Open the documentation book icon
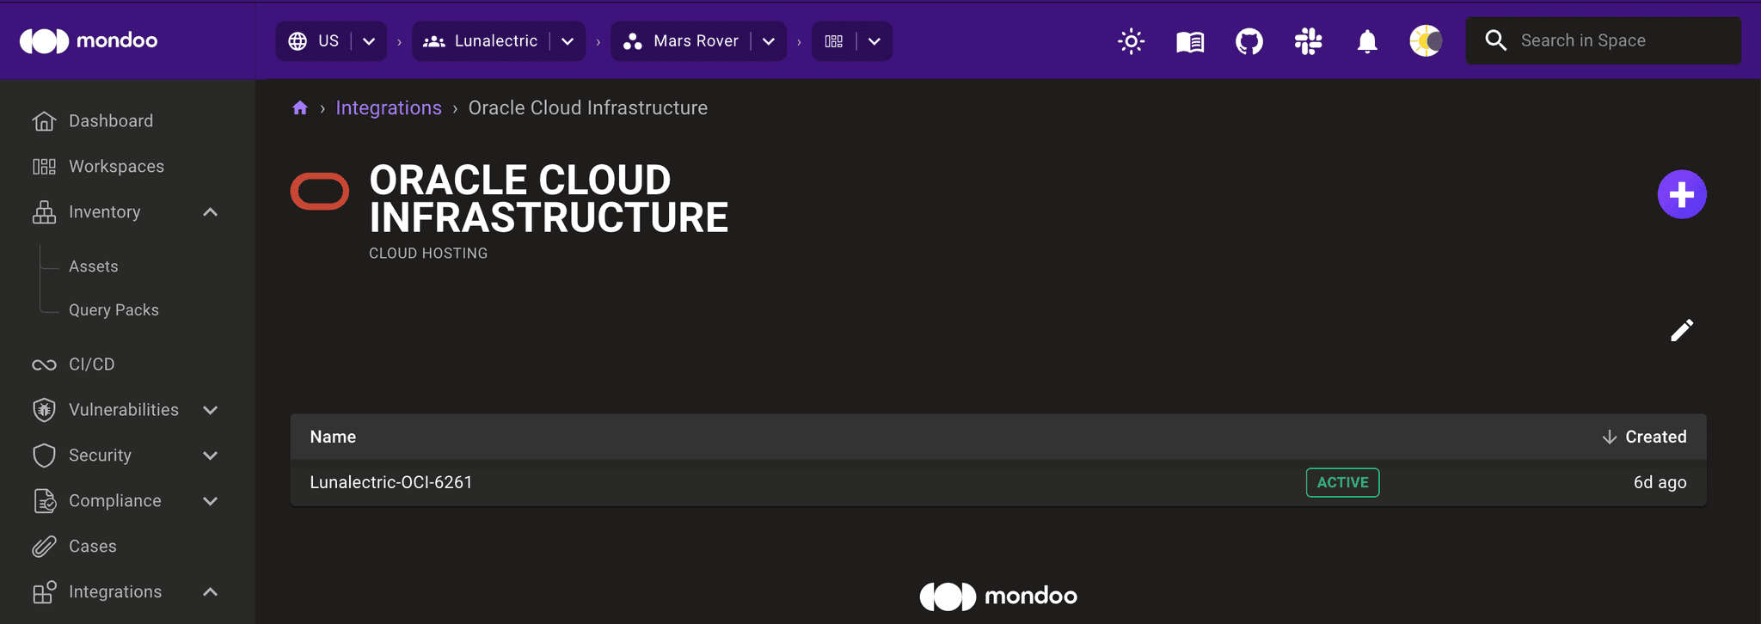Viewport: 1761px width, 624px height. pyautogui.click(x=1190, y=41)
